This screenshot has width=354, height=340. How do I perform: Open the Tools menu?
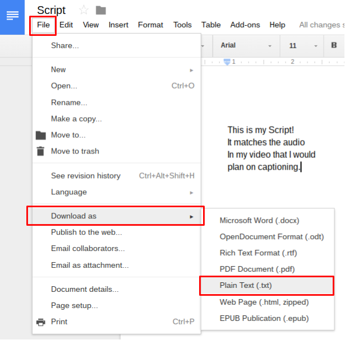coord(182,25)
